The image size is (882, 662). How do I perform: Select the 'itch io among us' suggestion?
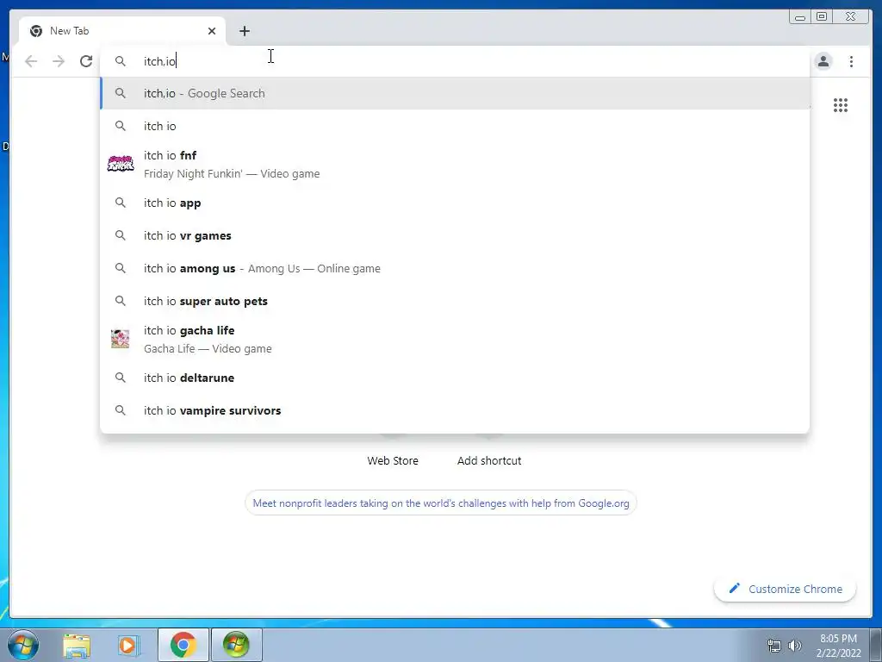coord(455,269)
